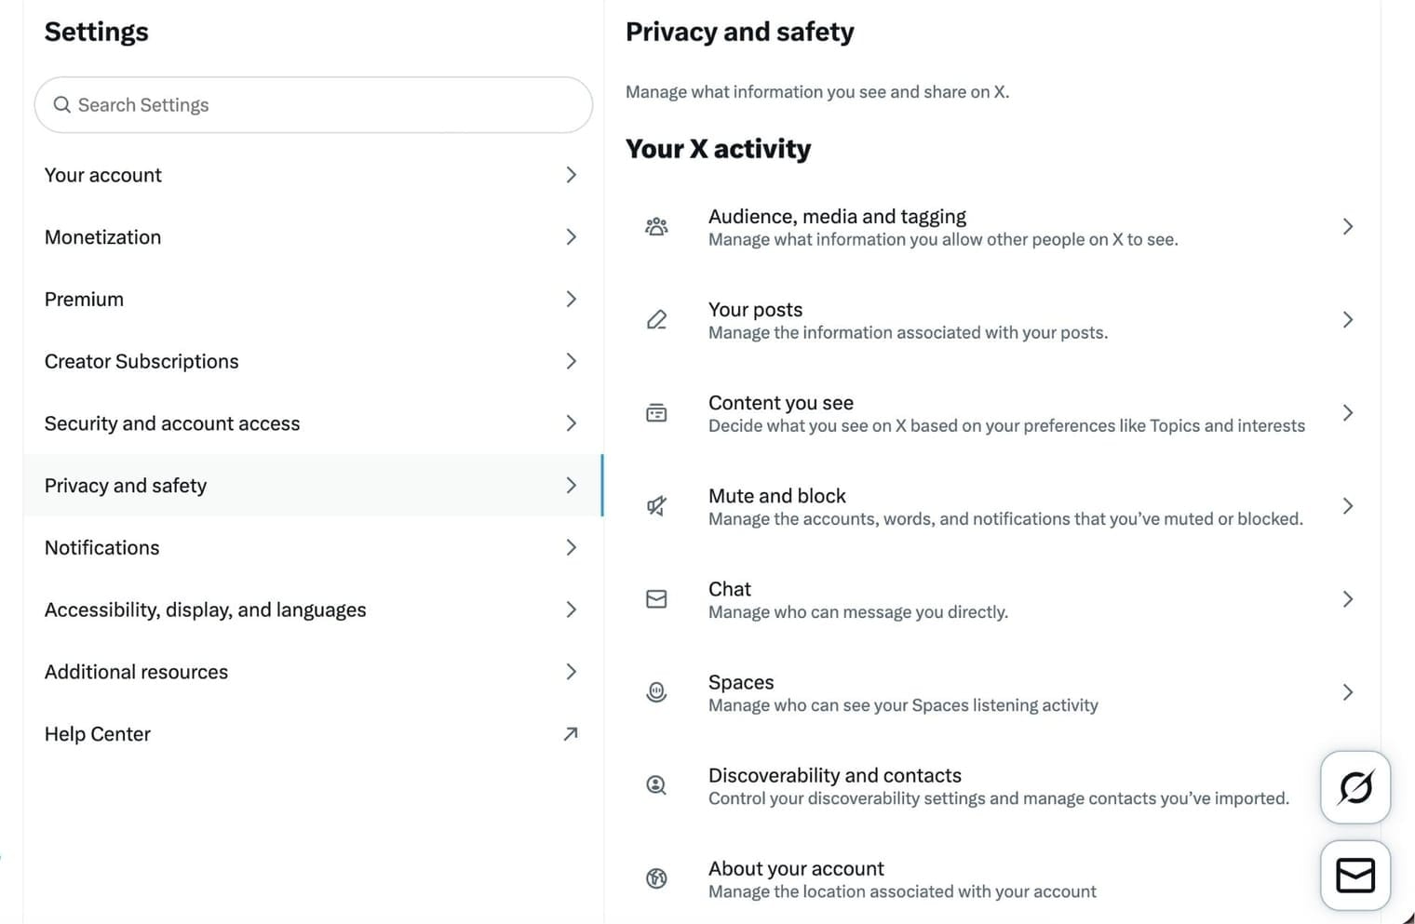The width and height of the screenshot is (1415, 924).
Task: Click the globe icon next to About your account
Action: pos(656,878)
